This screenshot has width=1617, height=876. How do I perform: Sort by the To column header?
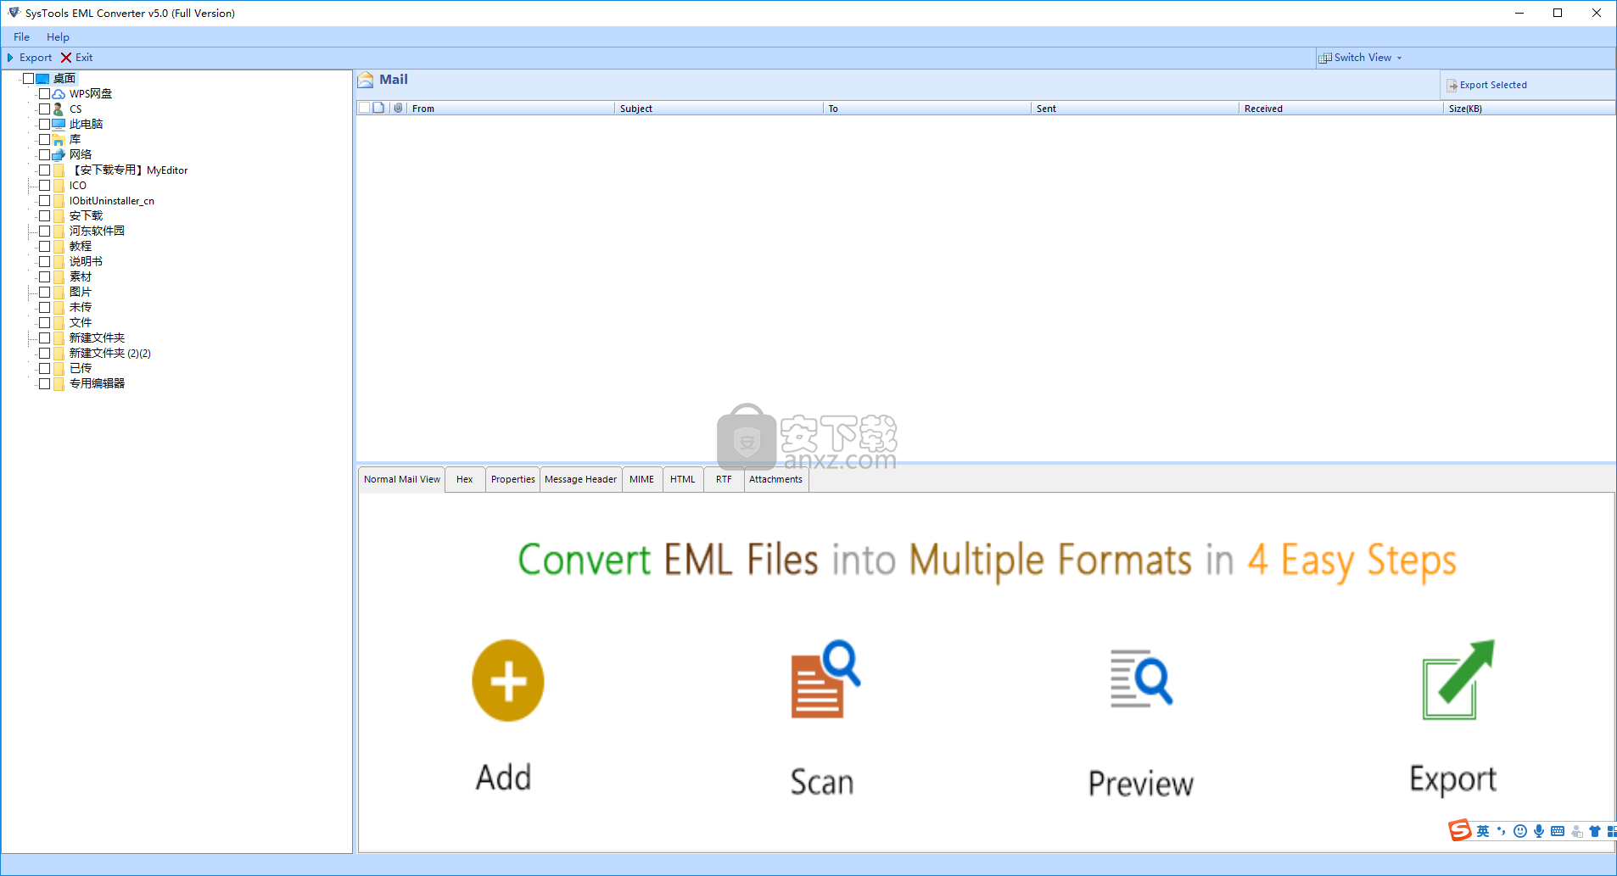[927, 109]
